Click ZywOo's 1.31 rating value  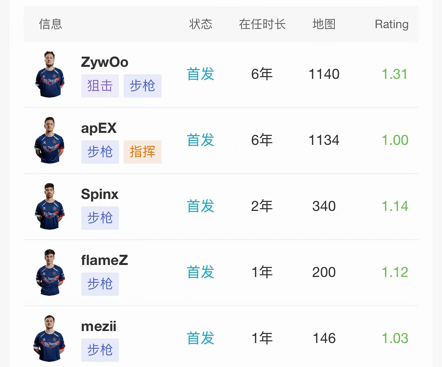click(x=394, y=74)
